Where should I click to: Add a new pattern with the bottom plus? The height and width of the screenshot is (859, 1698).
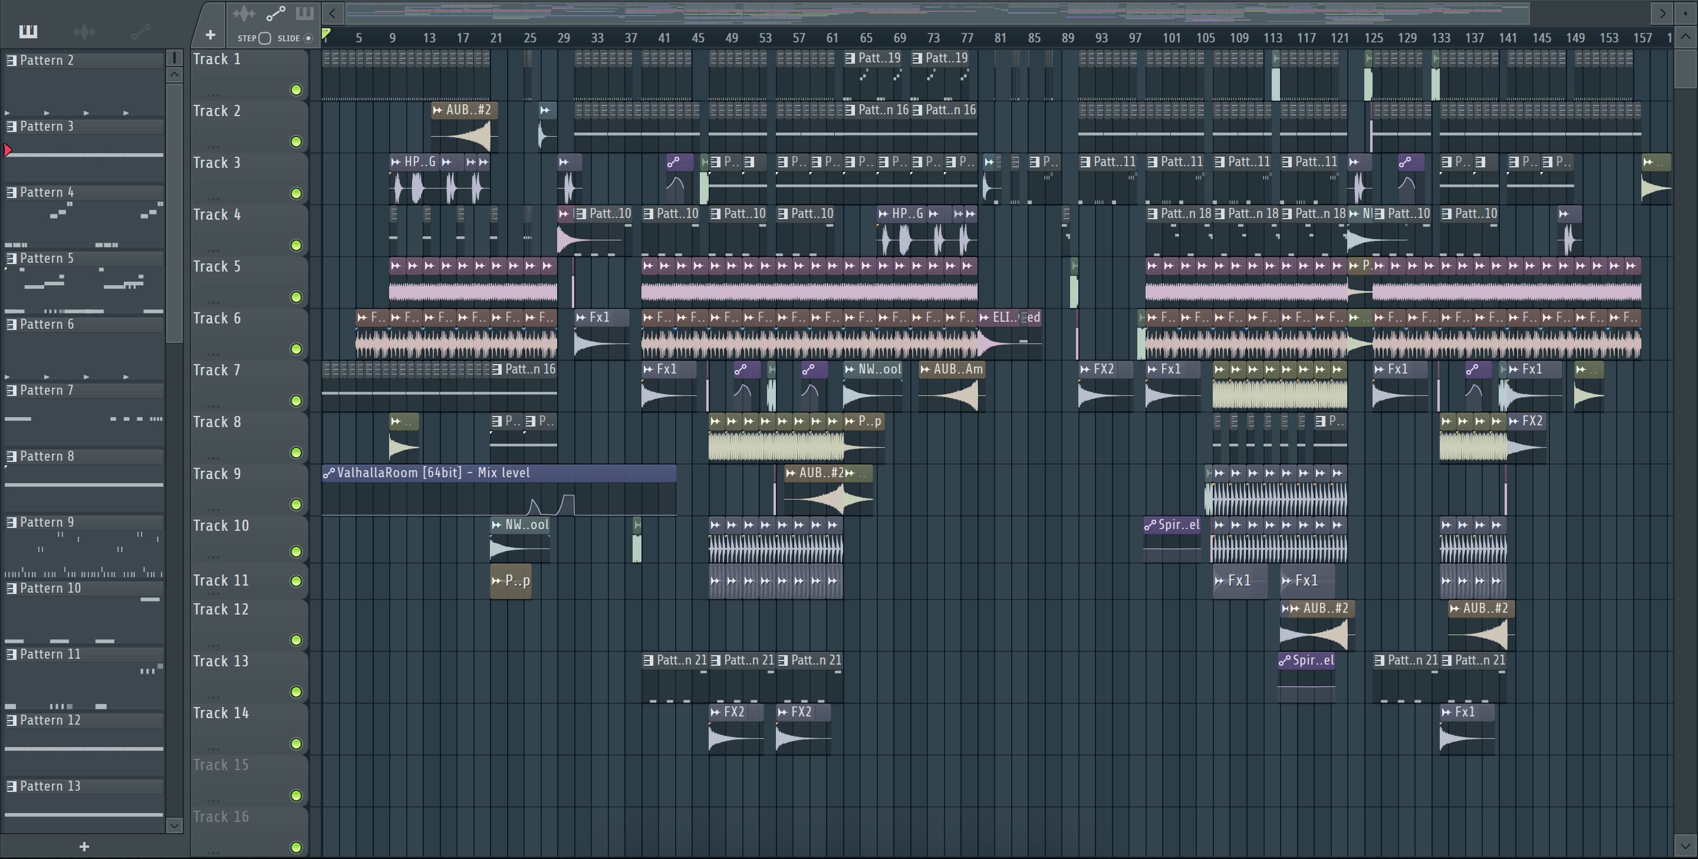(x=84, y=847)
